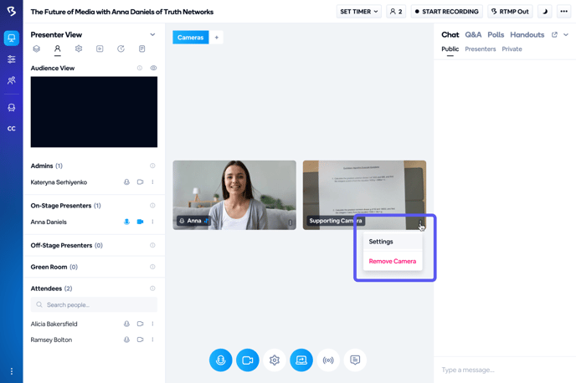Screen dimensions: 576x383
Task: Open the three-dot menu at sidebar bottom
Action: pos(12,371)
